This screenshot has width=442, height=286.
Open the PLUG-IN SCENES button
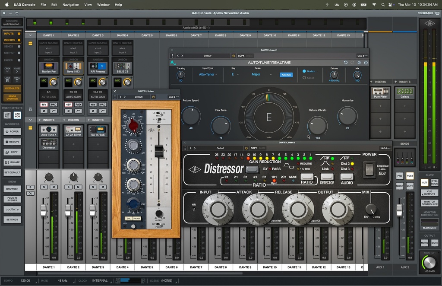pos(12,199)
